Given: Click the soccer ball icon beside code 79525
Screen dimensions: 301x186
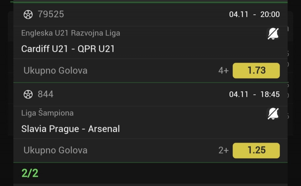Looking at the screenshot, I should pyautogui.click(x=28, y=14).
